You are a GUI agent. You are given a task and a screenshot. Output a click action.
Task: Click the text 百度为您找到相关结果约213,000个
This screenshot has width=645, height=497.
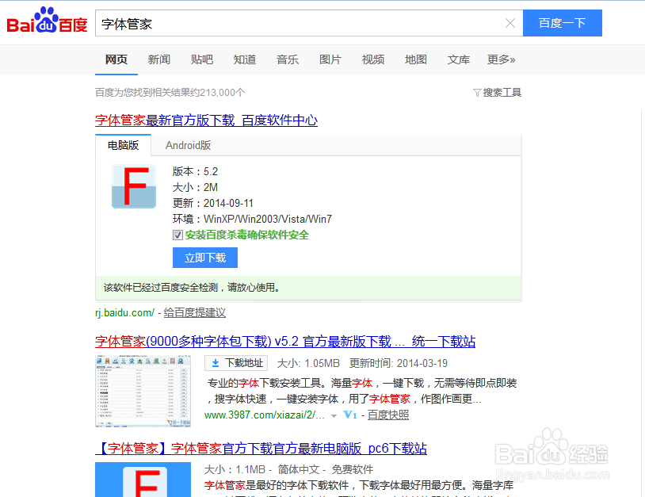[170, 93]
